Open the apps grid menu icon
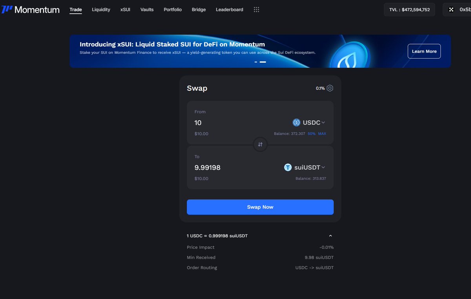 256,9
